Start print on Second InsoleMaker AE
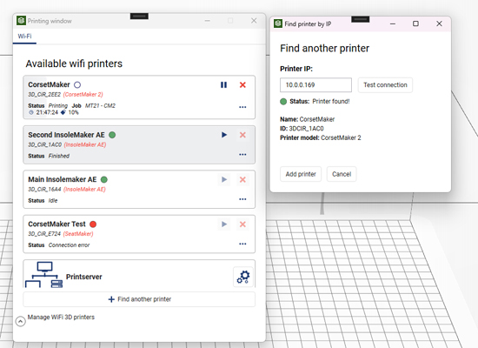 (x=224, y=135)
